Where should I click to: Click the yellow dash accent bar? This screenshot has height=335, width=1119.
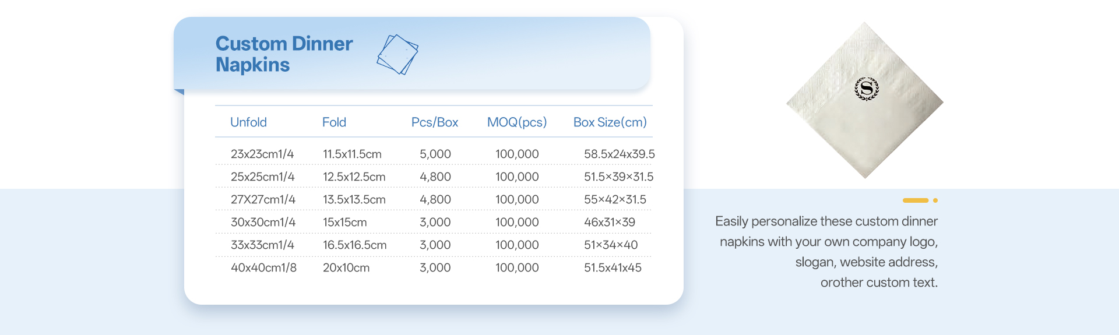tap(915, 200)
